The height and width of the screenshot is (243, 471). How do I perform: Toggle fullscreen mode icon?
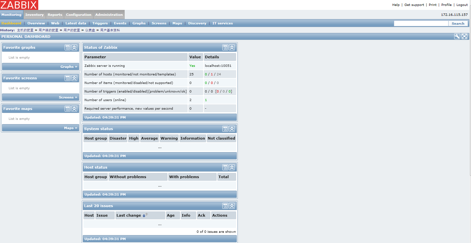point(464,36)
